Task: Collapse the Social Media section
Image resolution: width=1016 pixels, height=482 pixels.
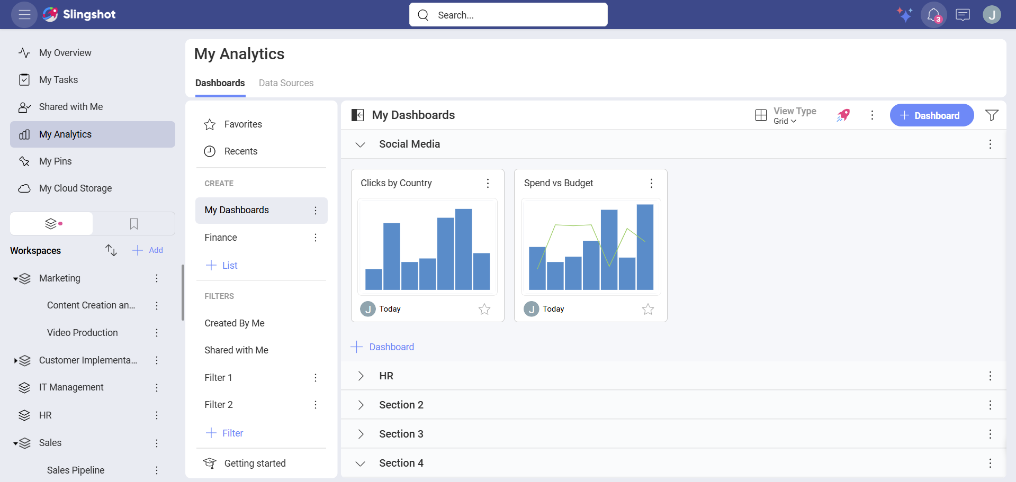Action: (x=361, y=144)
